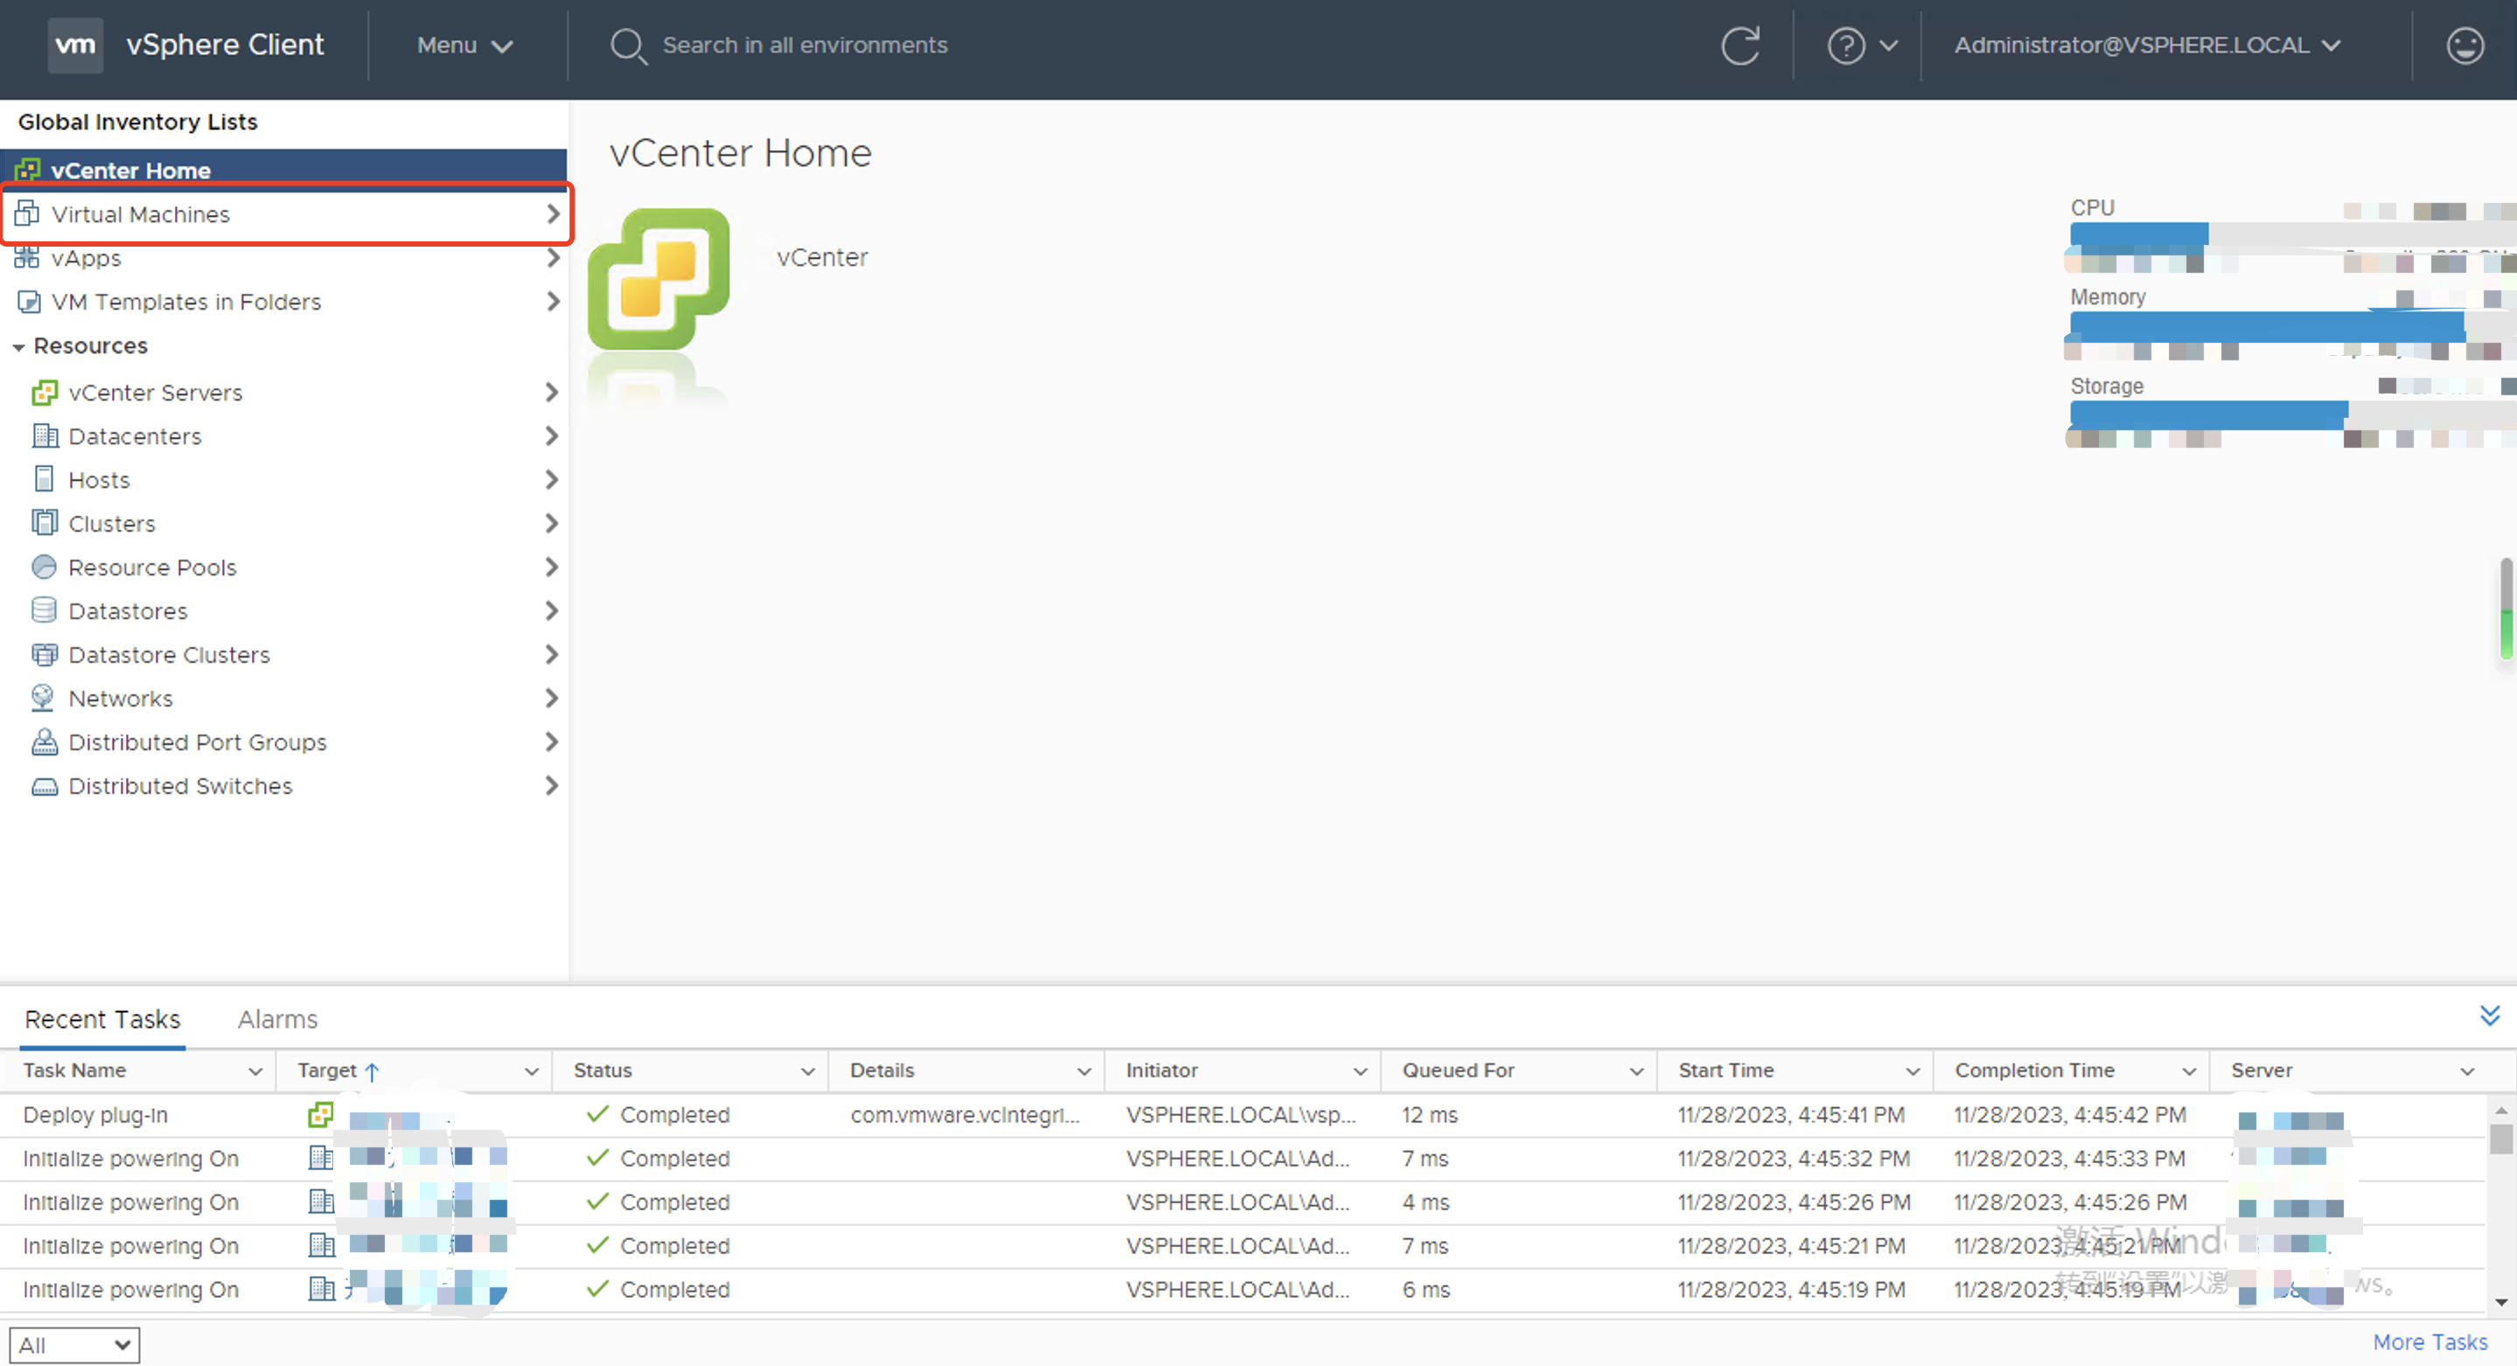Click the VMware vm logo

75,45
